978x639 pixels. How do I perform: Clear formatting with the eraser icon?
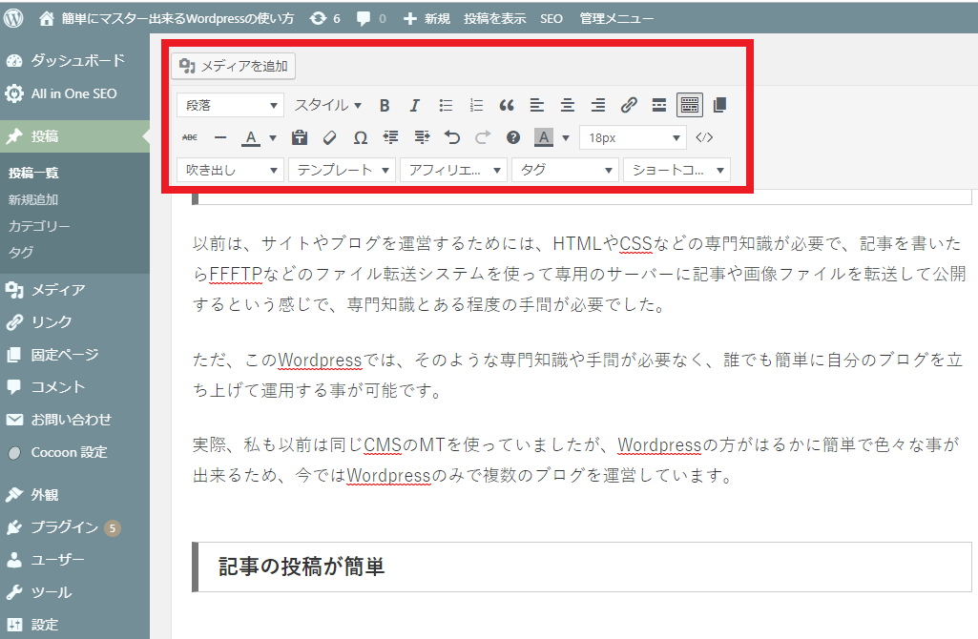330,137
